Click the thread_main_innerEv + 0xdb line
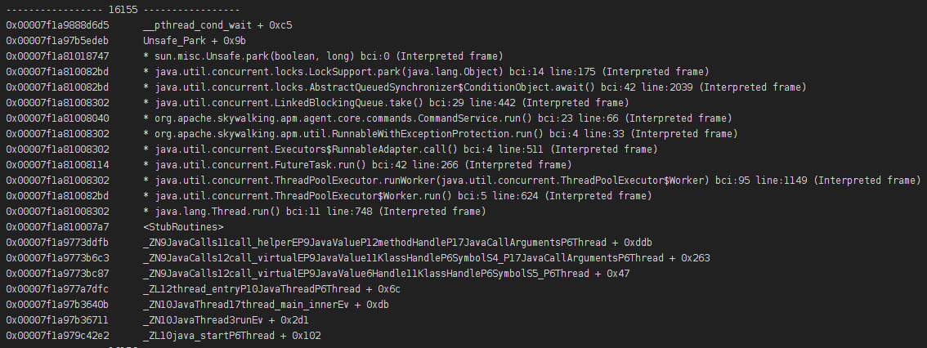Screen dimensions: 927x348 266,305
